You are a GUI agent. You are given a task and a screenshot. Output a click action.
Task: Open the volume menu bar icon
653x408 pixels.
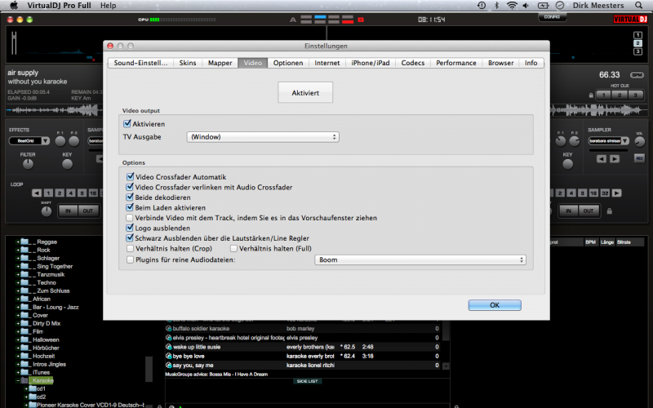pos(526,6)
